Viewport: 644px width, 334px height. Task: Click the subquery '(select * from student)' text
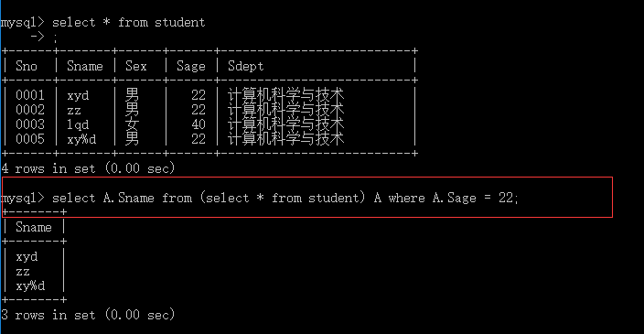pos(283,198)
